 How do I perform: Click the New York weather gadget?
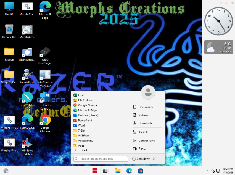(x=219, y=47)
